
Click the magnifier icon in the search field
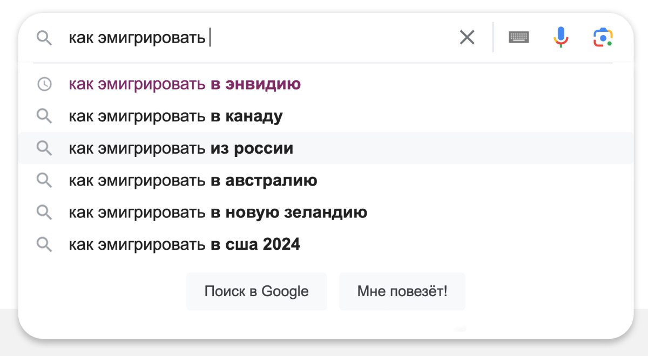click(x=44, y=38)
